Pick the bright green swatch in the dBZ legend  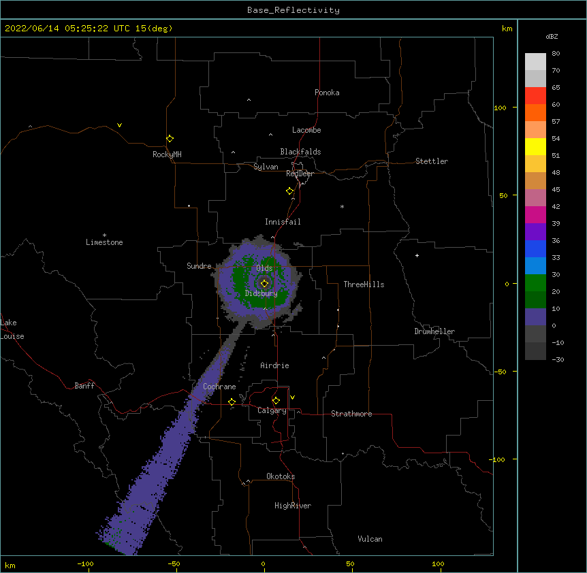(535, 283)
